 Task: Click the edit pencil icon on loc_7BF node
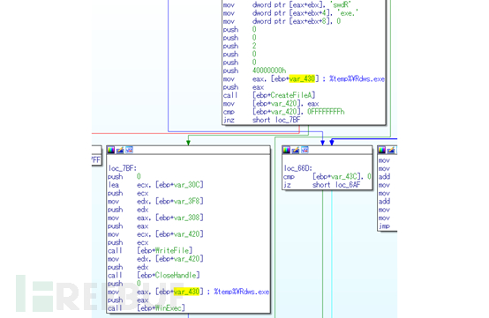tap(120, 151)
